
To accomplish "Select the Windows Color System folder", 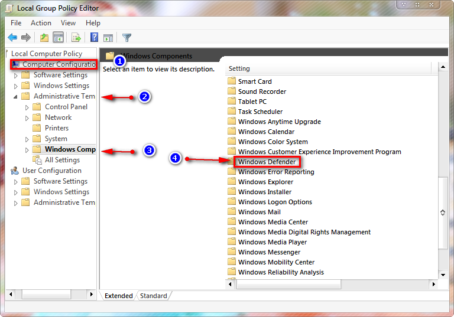I will click(x=273, y=142).
